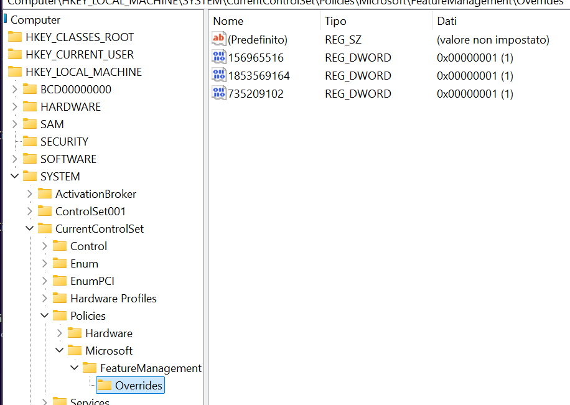
Task: Select the value named 1853569164
Action: tap(259, 76)
